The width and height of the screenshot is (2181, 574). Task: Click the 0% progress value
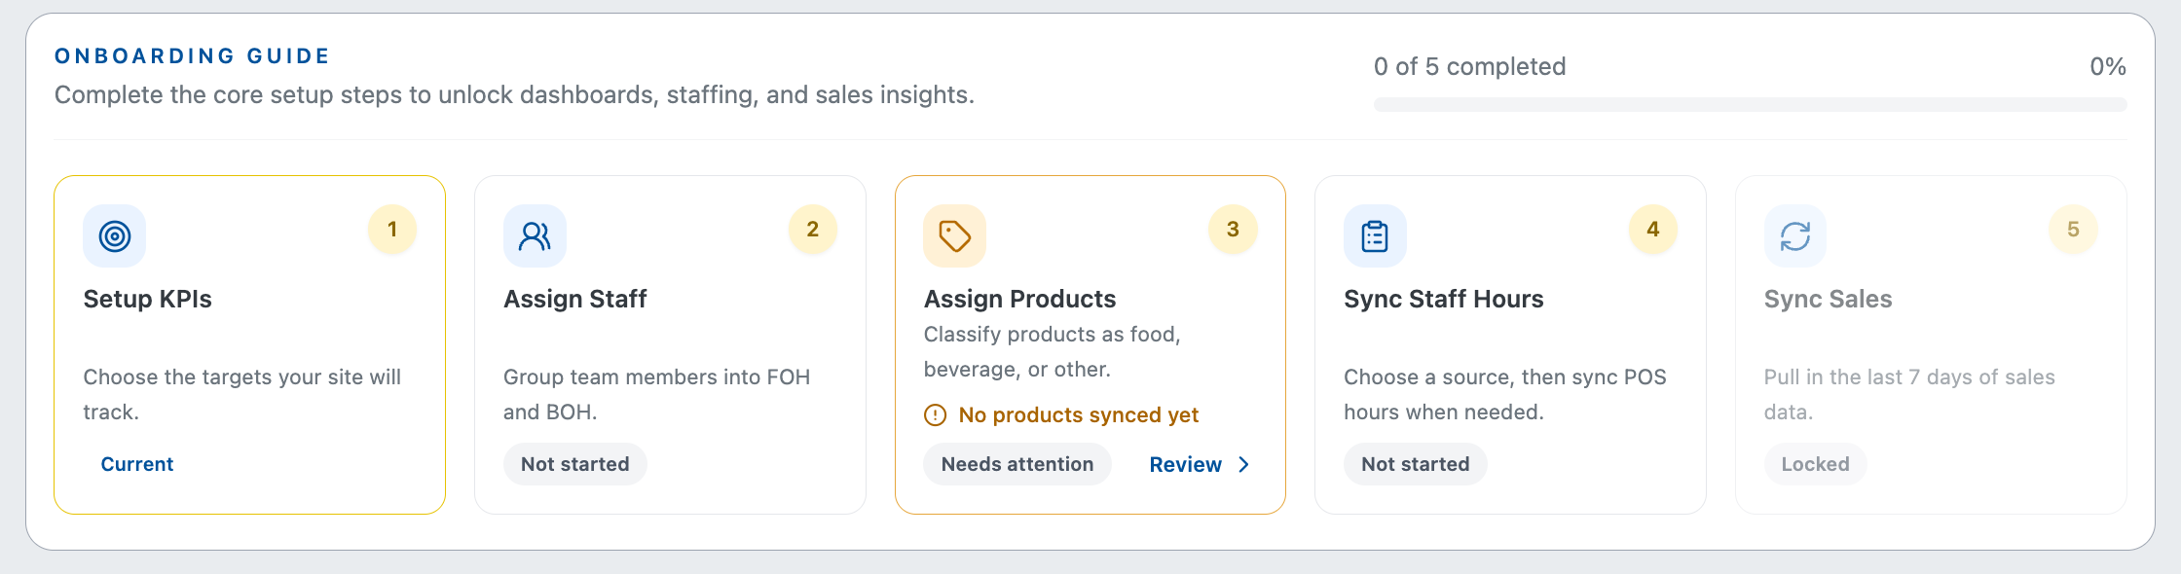pos(2108,67)
